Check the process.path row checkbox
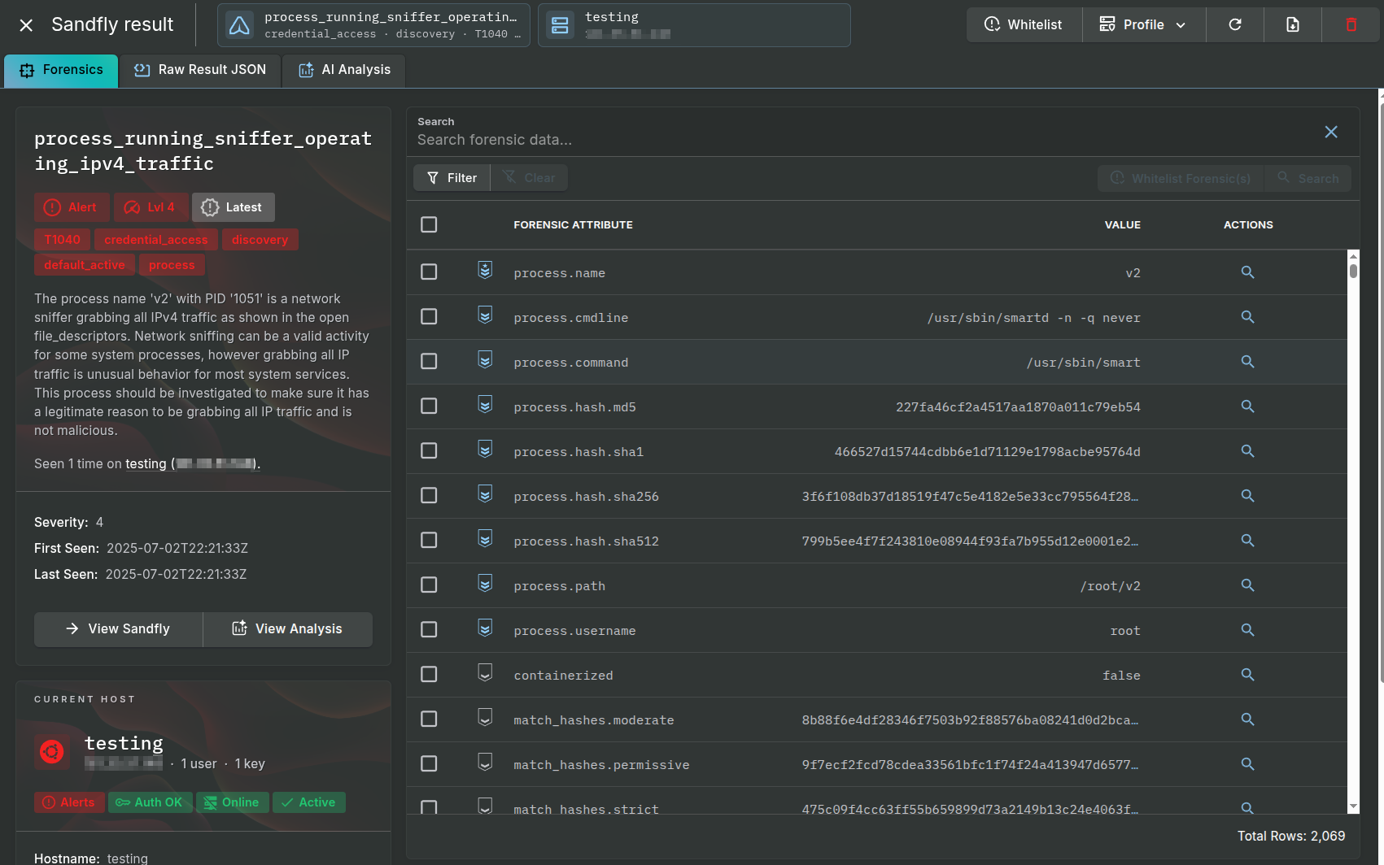 [429, 585]
